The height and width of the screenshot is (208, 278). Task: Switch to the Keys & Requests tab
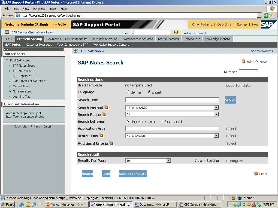pyautogui.click(x=76, y=39)
